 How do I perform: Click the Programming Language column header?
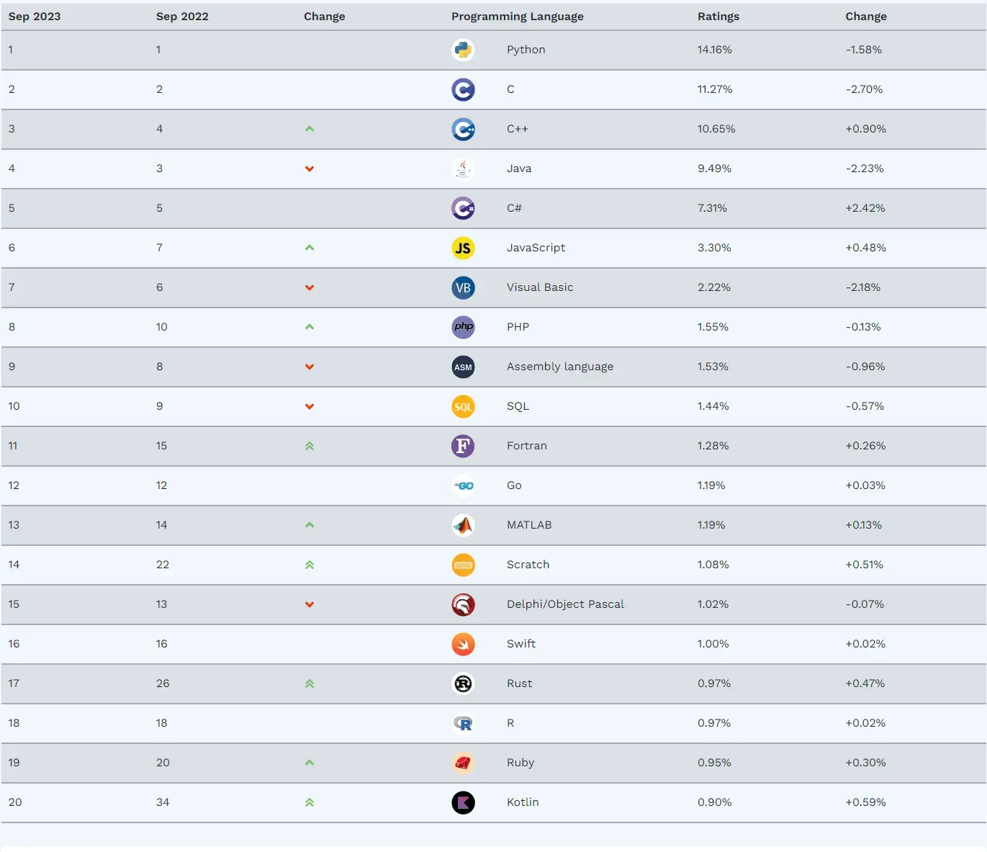tap(518, 17)
